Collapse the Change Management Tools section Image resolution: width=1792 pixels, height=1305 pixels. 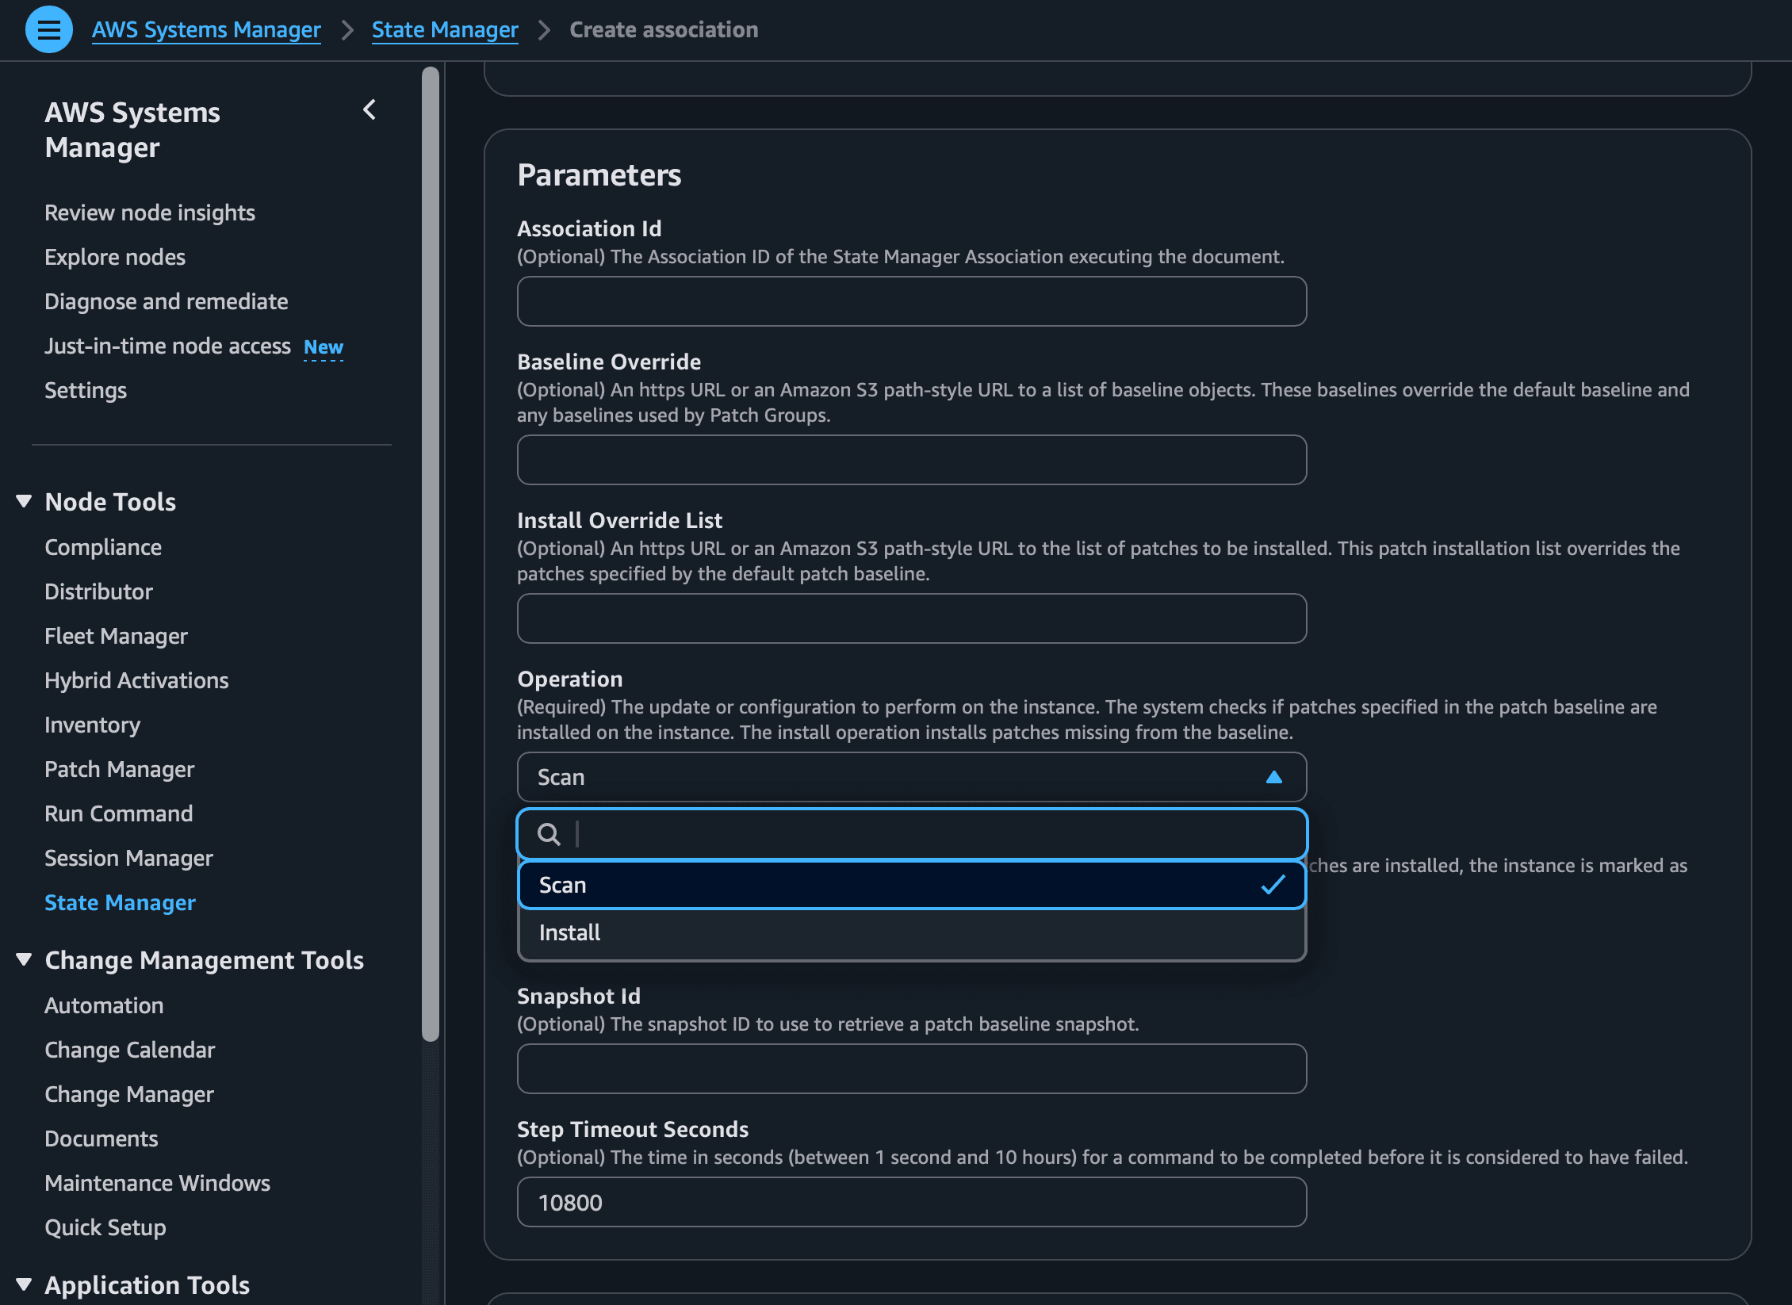click(24, 959)
